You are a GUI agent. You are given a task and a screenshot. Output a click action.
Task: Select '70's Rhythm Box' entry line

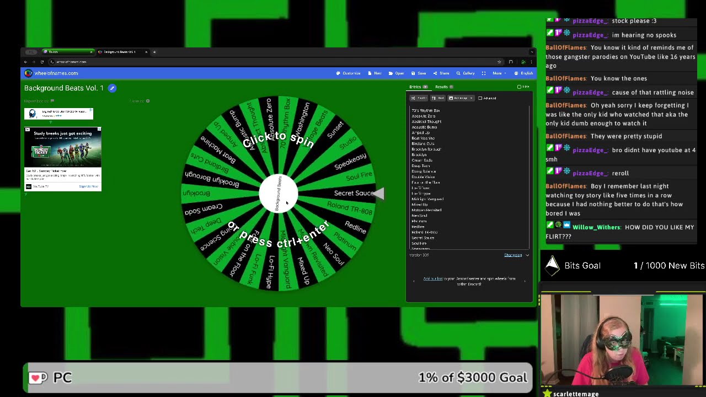425,111
